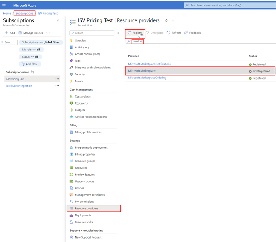Open Microsoft.MarketplaceNotifications provider link

[149, 64]
